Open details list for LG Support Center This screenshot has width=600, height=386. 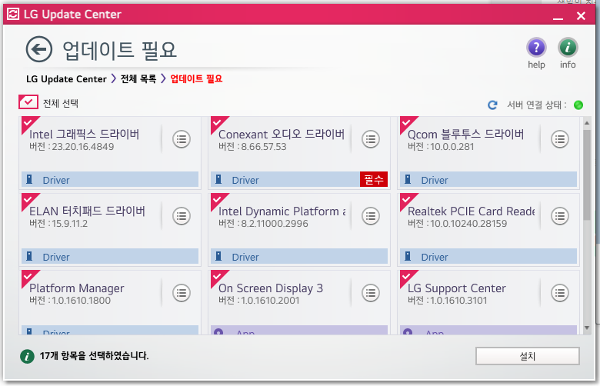pos(560,293)
